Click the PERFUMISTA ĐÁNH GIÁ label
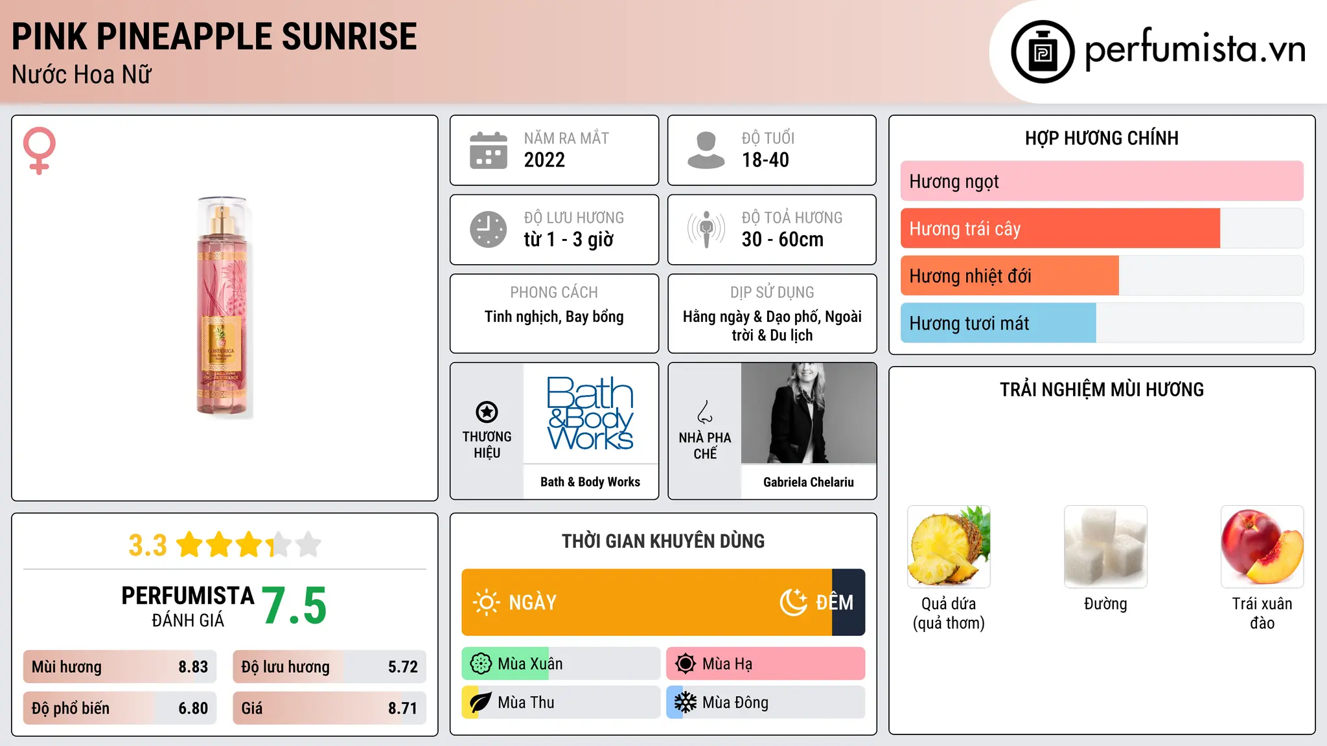 (188, 606)
